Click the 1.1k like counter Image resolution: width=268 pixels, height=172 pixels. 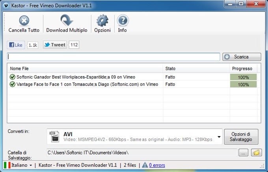coord(33,45)
